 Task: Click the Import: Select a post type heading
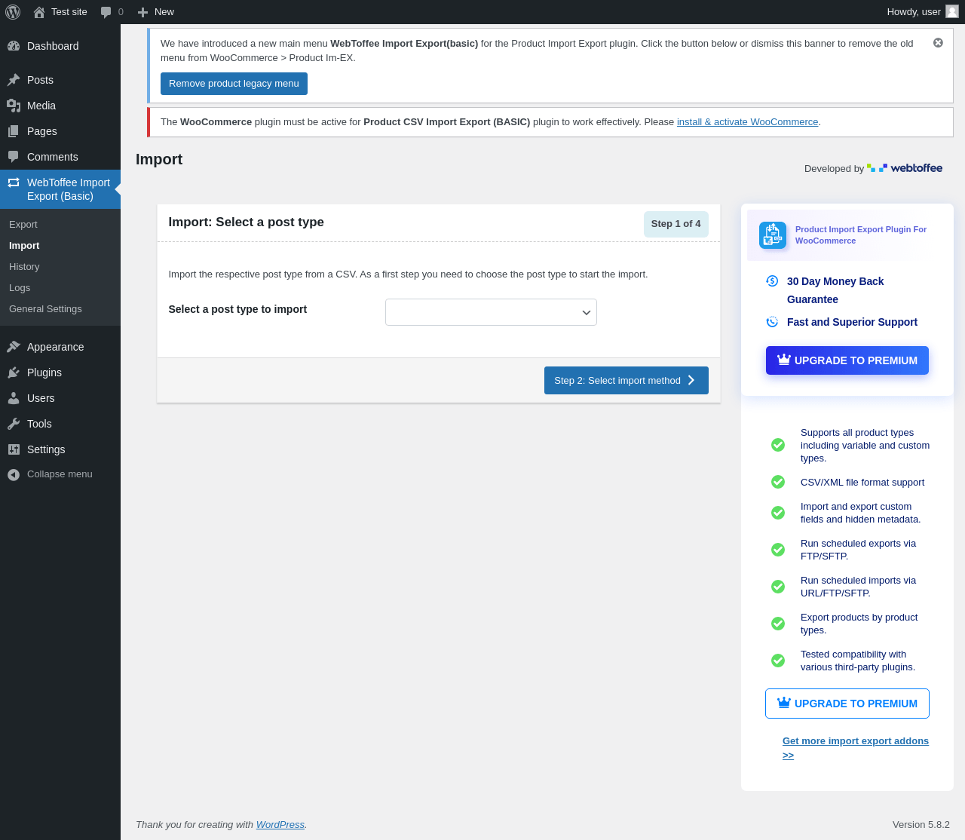pyautogui.click(x=247, y=222)
